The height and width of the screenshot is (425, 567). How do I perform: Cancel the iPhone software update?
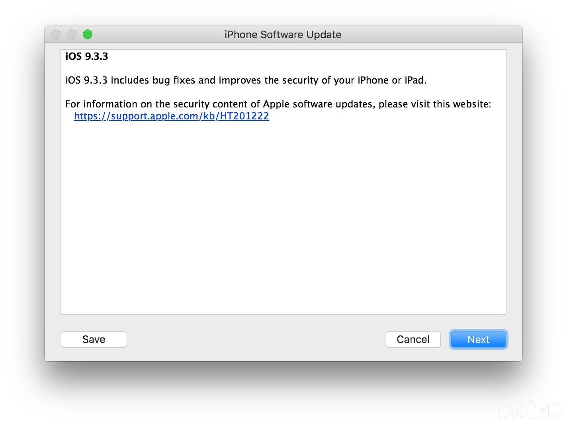[413, 339]
